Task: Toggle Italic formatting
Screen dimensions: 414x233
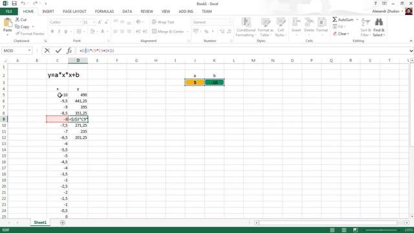Action: [x=59, y=32]
